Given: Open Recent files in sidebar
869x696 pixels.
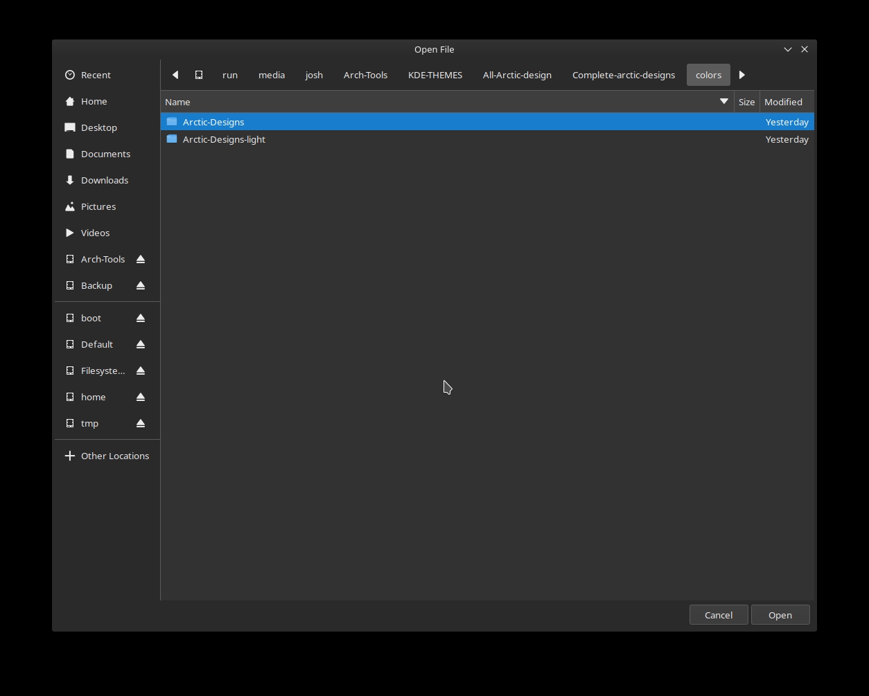Looking at the screenshot, I should (x=107, y=75).
